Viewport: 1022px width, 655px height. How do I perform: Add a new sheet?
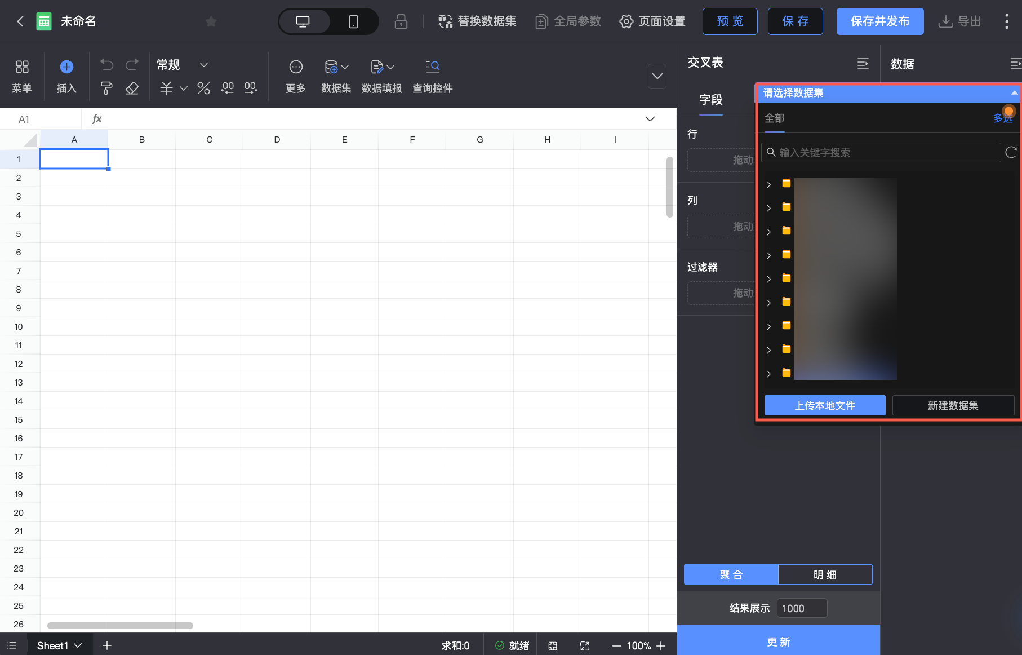click(x=107, y=645)
